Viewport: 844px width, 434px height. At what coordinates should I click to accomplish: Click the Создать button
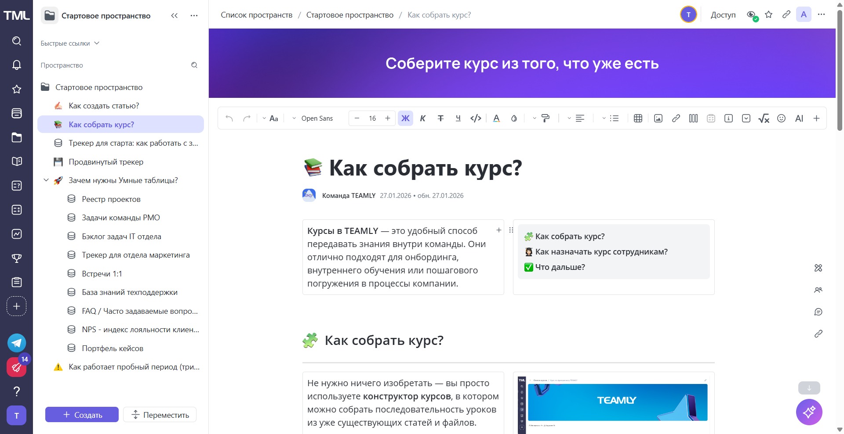pyautogui.click(x=82, y=415)
